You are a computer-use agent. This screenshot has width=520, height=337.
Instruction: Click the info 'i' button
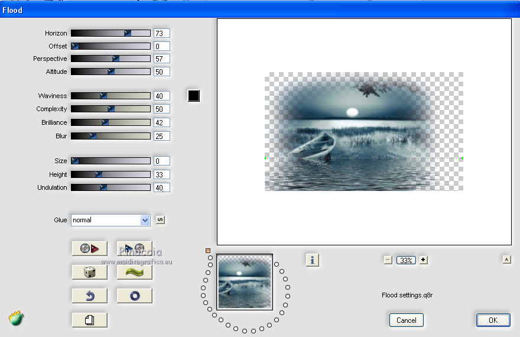pos(312,260)
